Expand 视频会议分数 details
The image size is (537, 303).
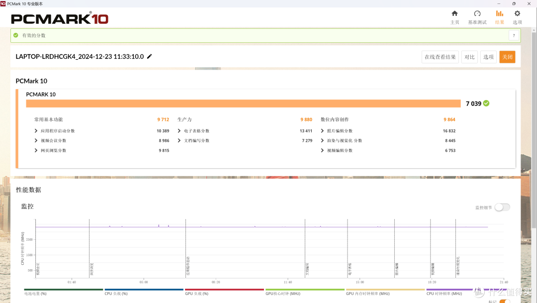(36, 141)
